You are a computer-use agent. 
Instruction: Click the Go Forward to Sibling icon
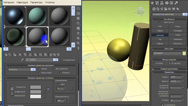tap(58, 55)
